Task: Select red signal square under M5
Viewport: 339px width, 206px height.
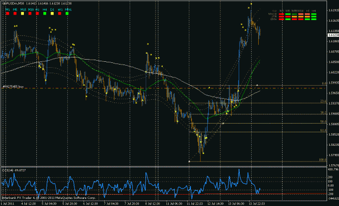Action: pyautogui.click(x=15, y=14)
